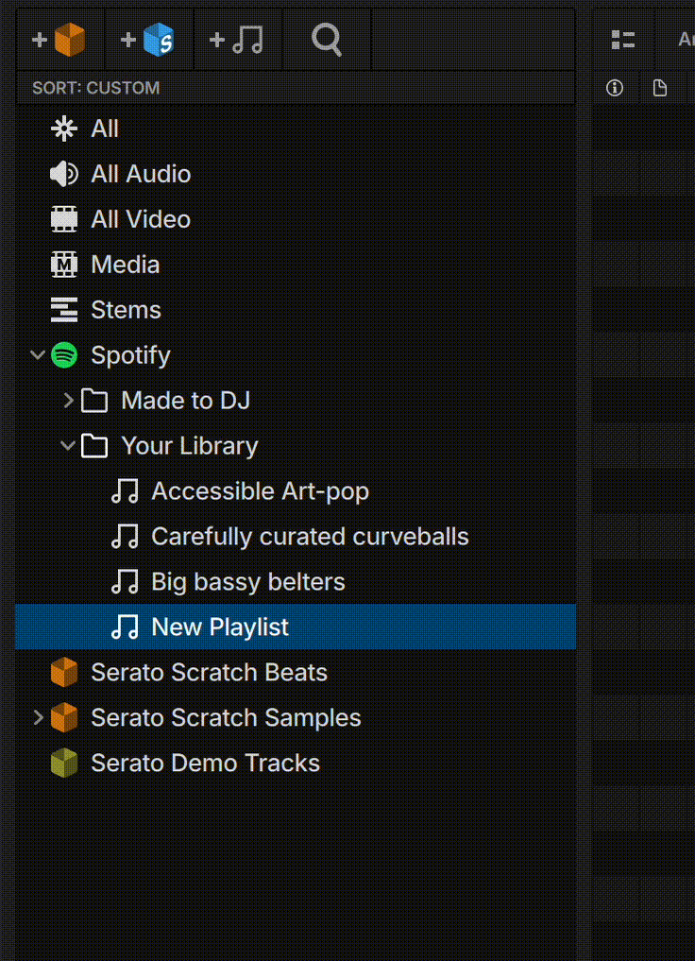Click the olive Serato Demo Tracks crate icon

tap(64, 764)
